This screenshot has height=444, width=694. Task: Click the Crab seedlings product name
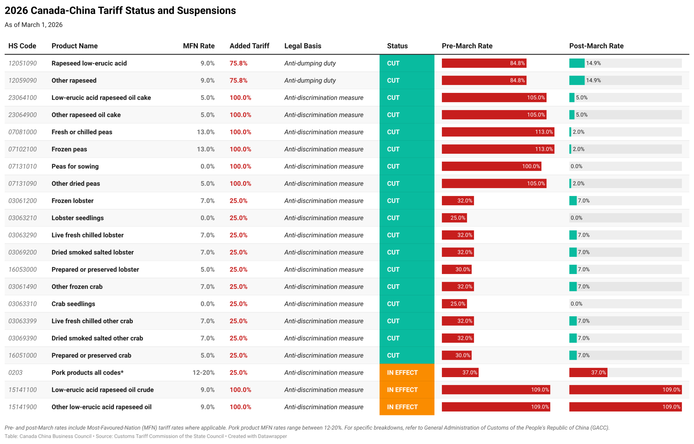73,304
